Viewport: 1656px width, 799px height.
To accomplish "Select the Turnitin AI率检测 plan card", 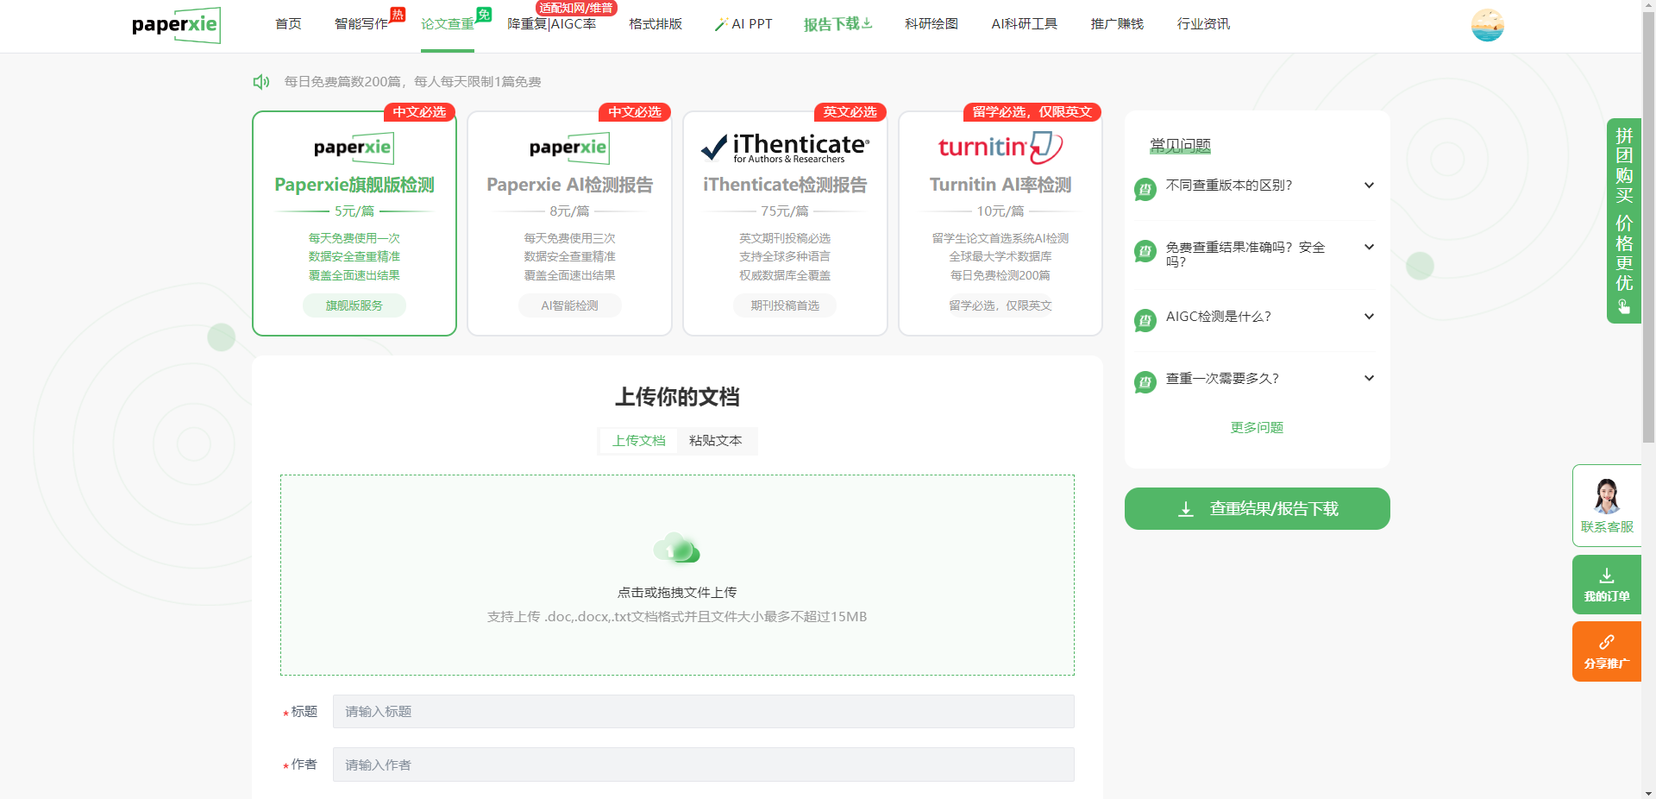I will (x=1000, y=223).
